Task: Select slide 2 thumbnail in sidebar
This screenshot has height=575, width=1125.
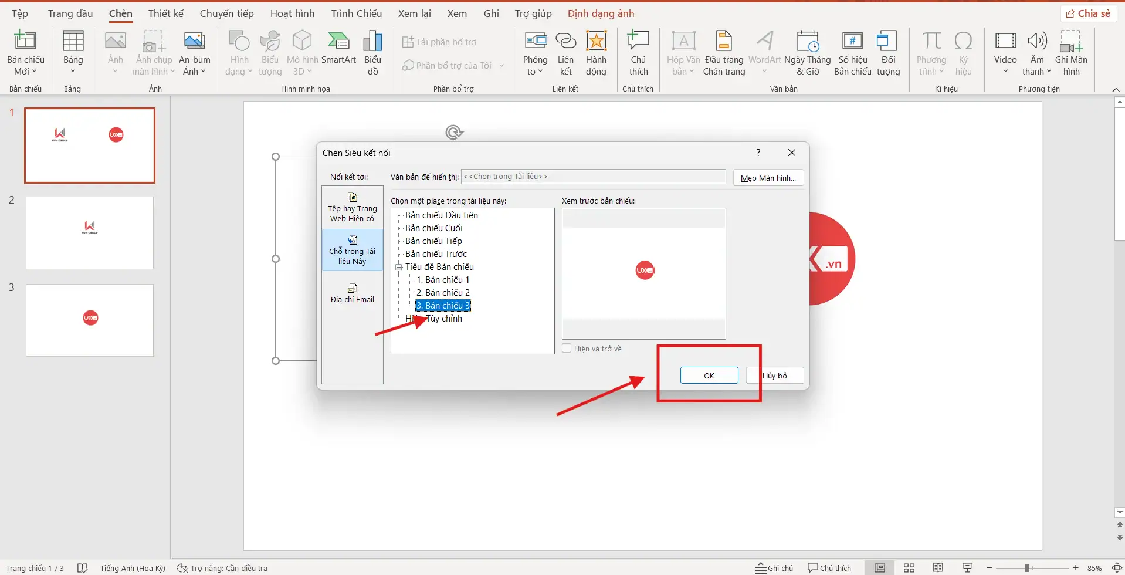Action: 89,232
